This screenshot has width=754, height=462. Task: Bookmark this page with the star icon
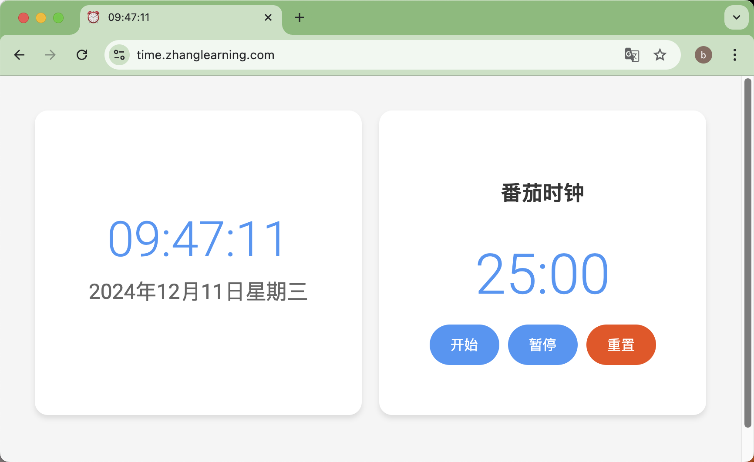660,55
